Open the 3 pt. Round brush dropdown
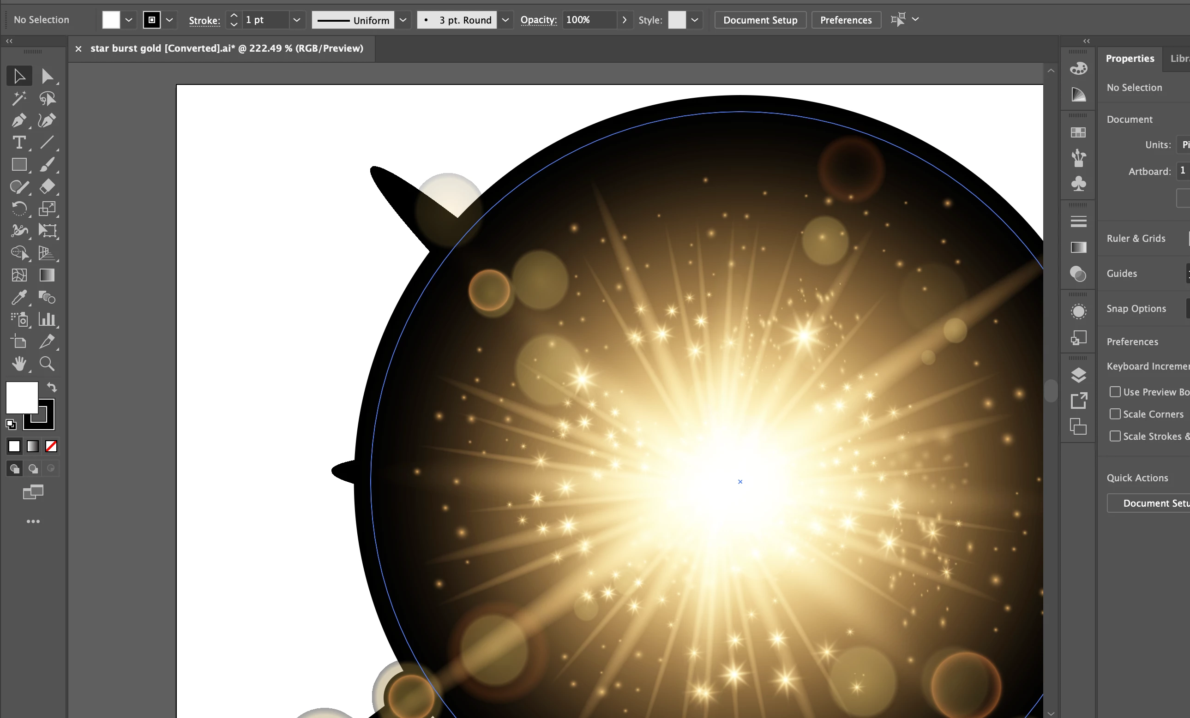The height and width of the screenshot is (718, 1190). click(505, 20)
